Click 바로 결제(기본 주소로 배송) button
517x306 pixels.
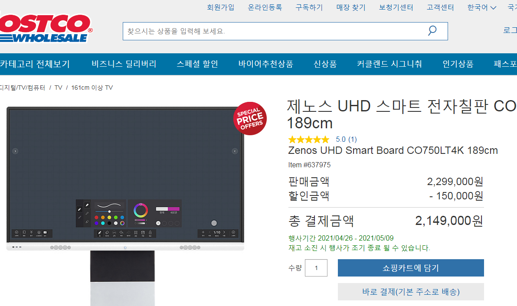point(411,292)
